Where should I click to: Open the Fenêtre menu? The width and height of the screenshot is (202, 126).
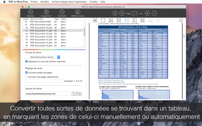[x=94, y=2]
